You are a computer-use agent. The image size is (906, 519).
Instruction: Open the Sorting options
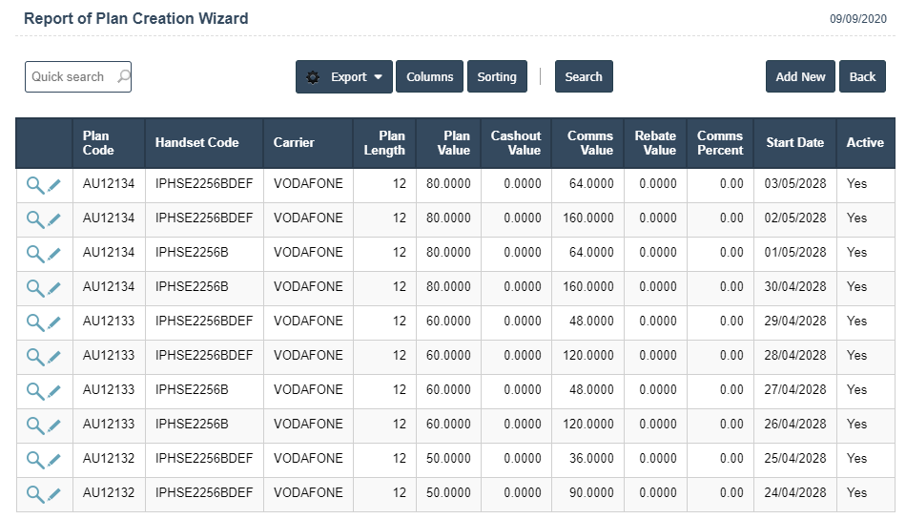[497, 77]
